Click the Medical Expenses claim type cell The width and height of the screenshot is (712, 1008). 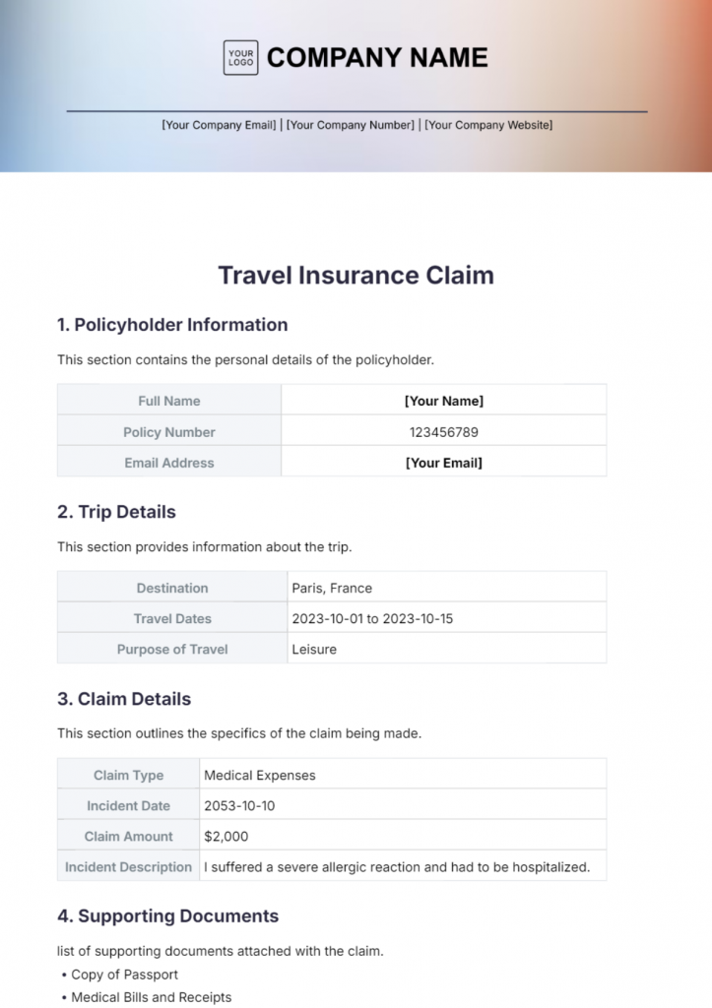[260, 775]
